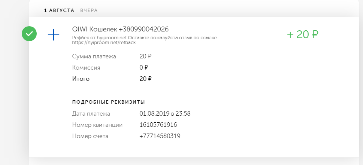The width and height of the screenshot is (363, 165).
Task: Click the payment date 01.08.2019 в 23:58
Action: [x=165, y=114]
